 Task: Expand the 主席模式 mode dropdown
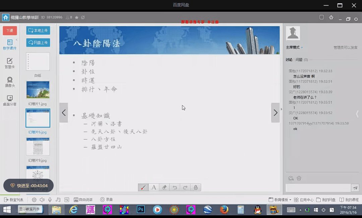294,48
